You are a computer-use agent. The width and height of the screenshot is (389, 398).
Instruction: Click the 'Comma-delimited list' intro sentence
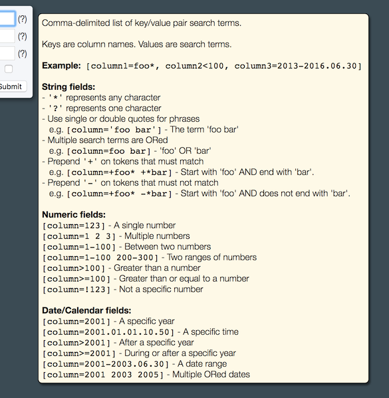coord(142,23)
